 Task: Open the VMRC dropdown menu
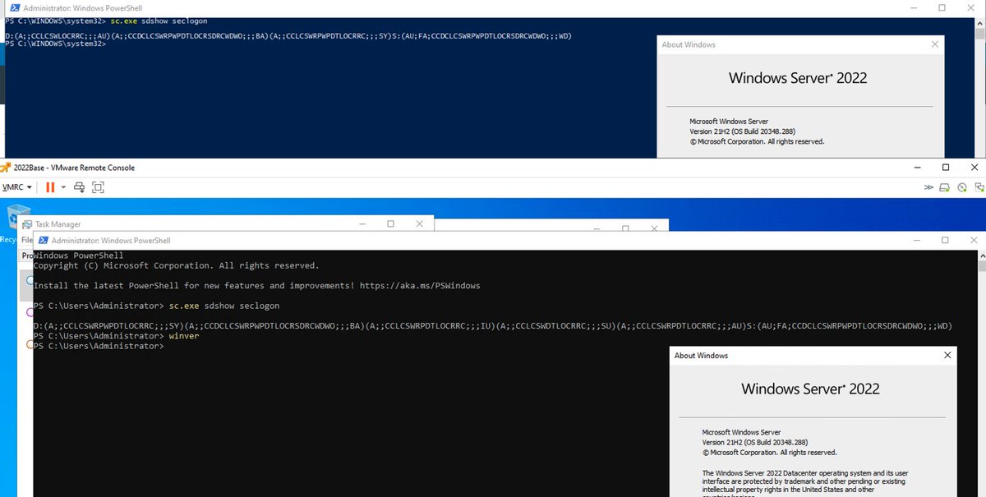17,187
